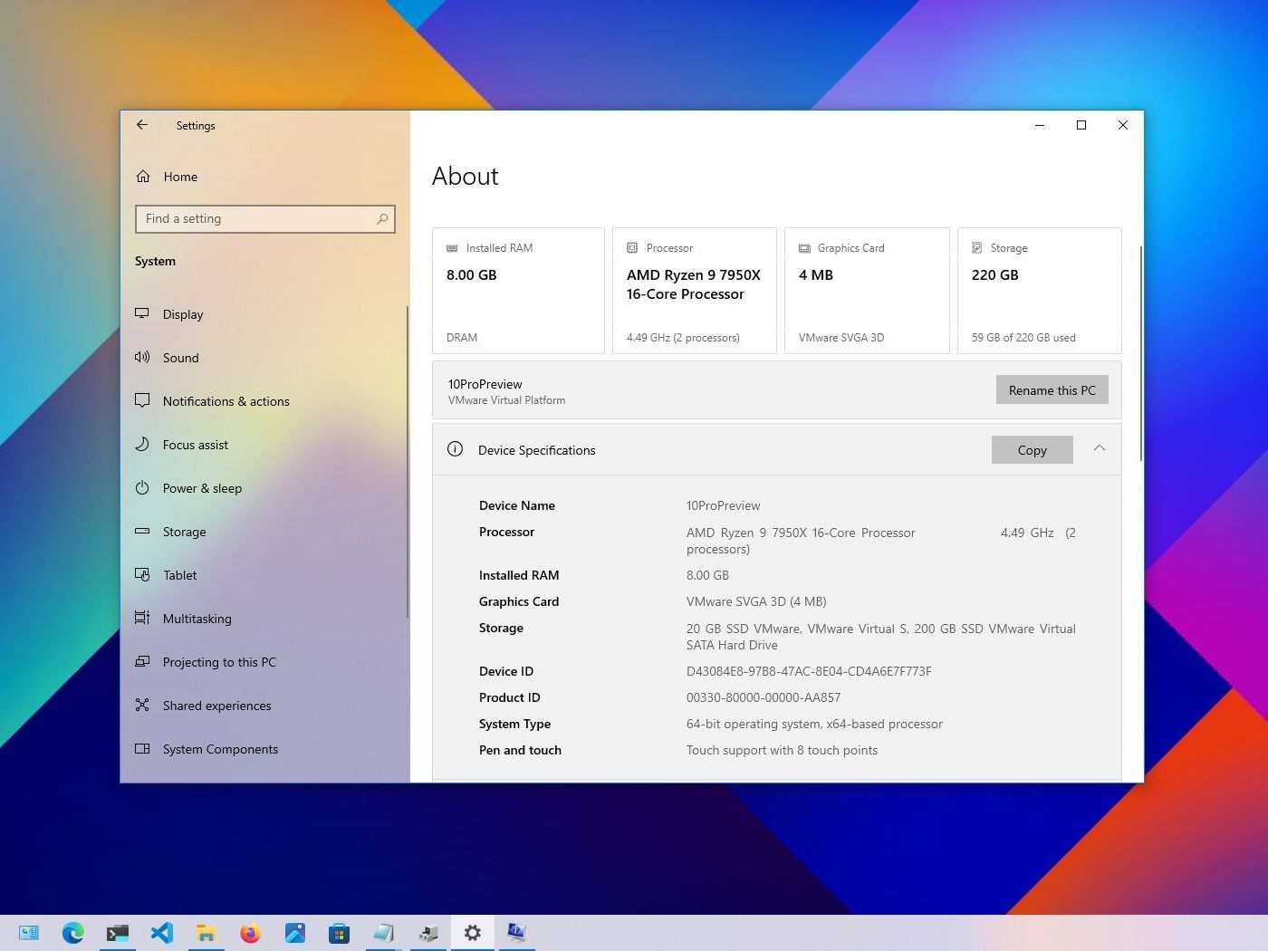Viewport: 1268px width, 951px height.
Task: Copy the device specifications
Action: [x=1032, y=450]
